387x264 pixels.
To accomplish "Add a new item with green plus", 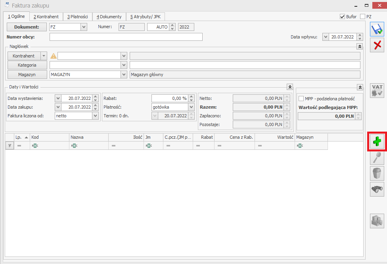I will (377, 142).
